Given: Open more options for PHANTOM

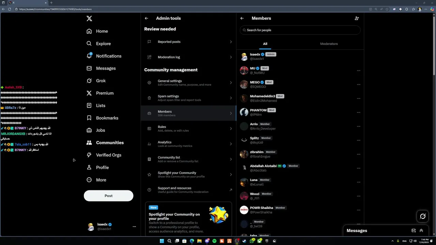Looking at the screenshot, I should point(358,113).
